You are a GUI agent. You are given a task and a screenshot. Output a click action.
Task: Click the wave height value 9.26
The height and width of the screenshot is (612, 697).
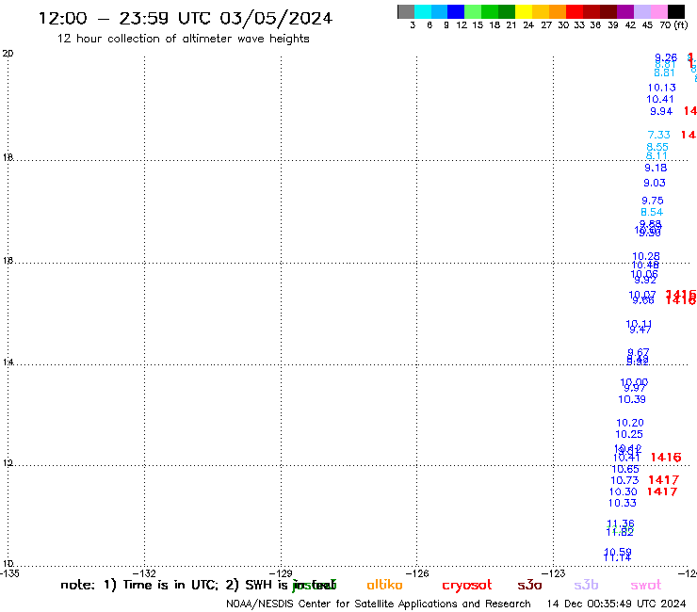pyautogui.click(x=666, y=57)
